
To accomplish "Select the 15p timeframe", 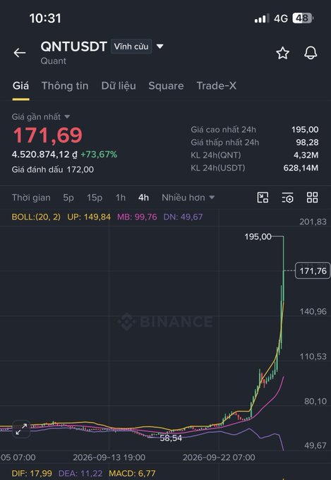I will click(x=95, y=198).
